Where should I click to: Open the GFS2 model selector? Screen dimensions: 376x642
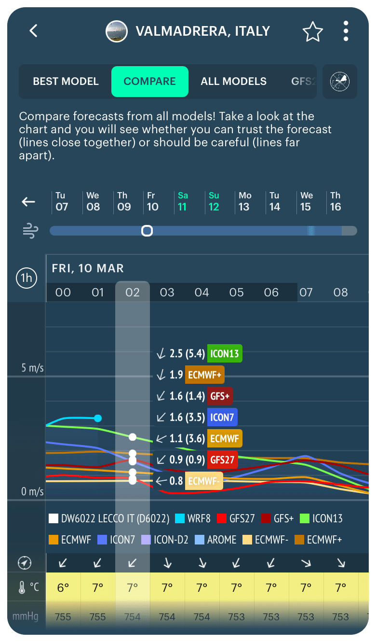304,82
